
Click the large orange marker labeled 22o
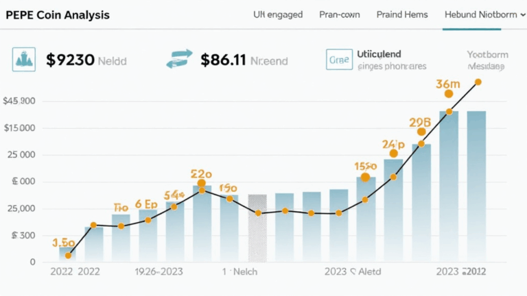pos(202,184)
